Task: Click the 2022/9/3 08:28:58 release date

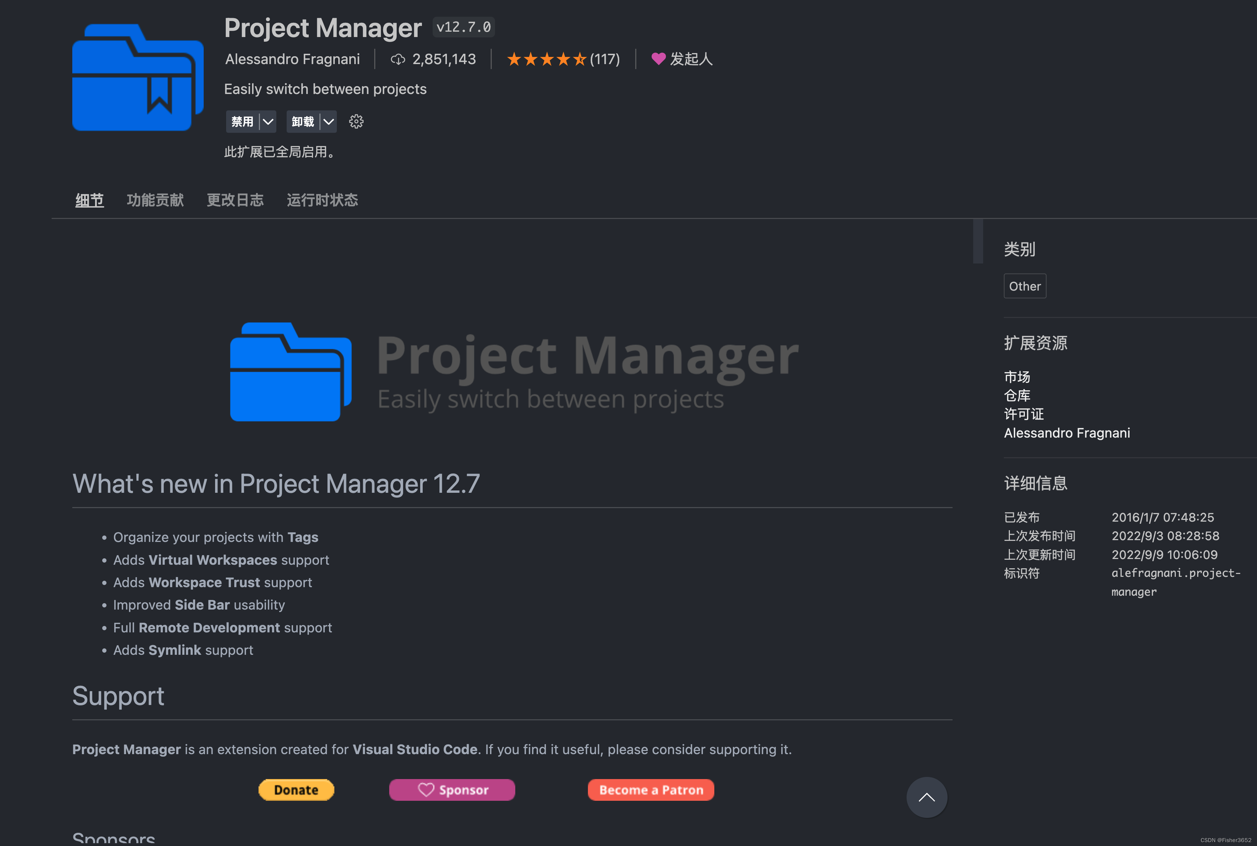Action: click(1165, 536)
